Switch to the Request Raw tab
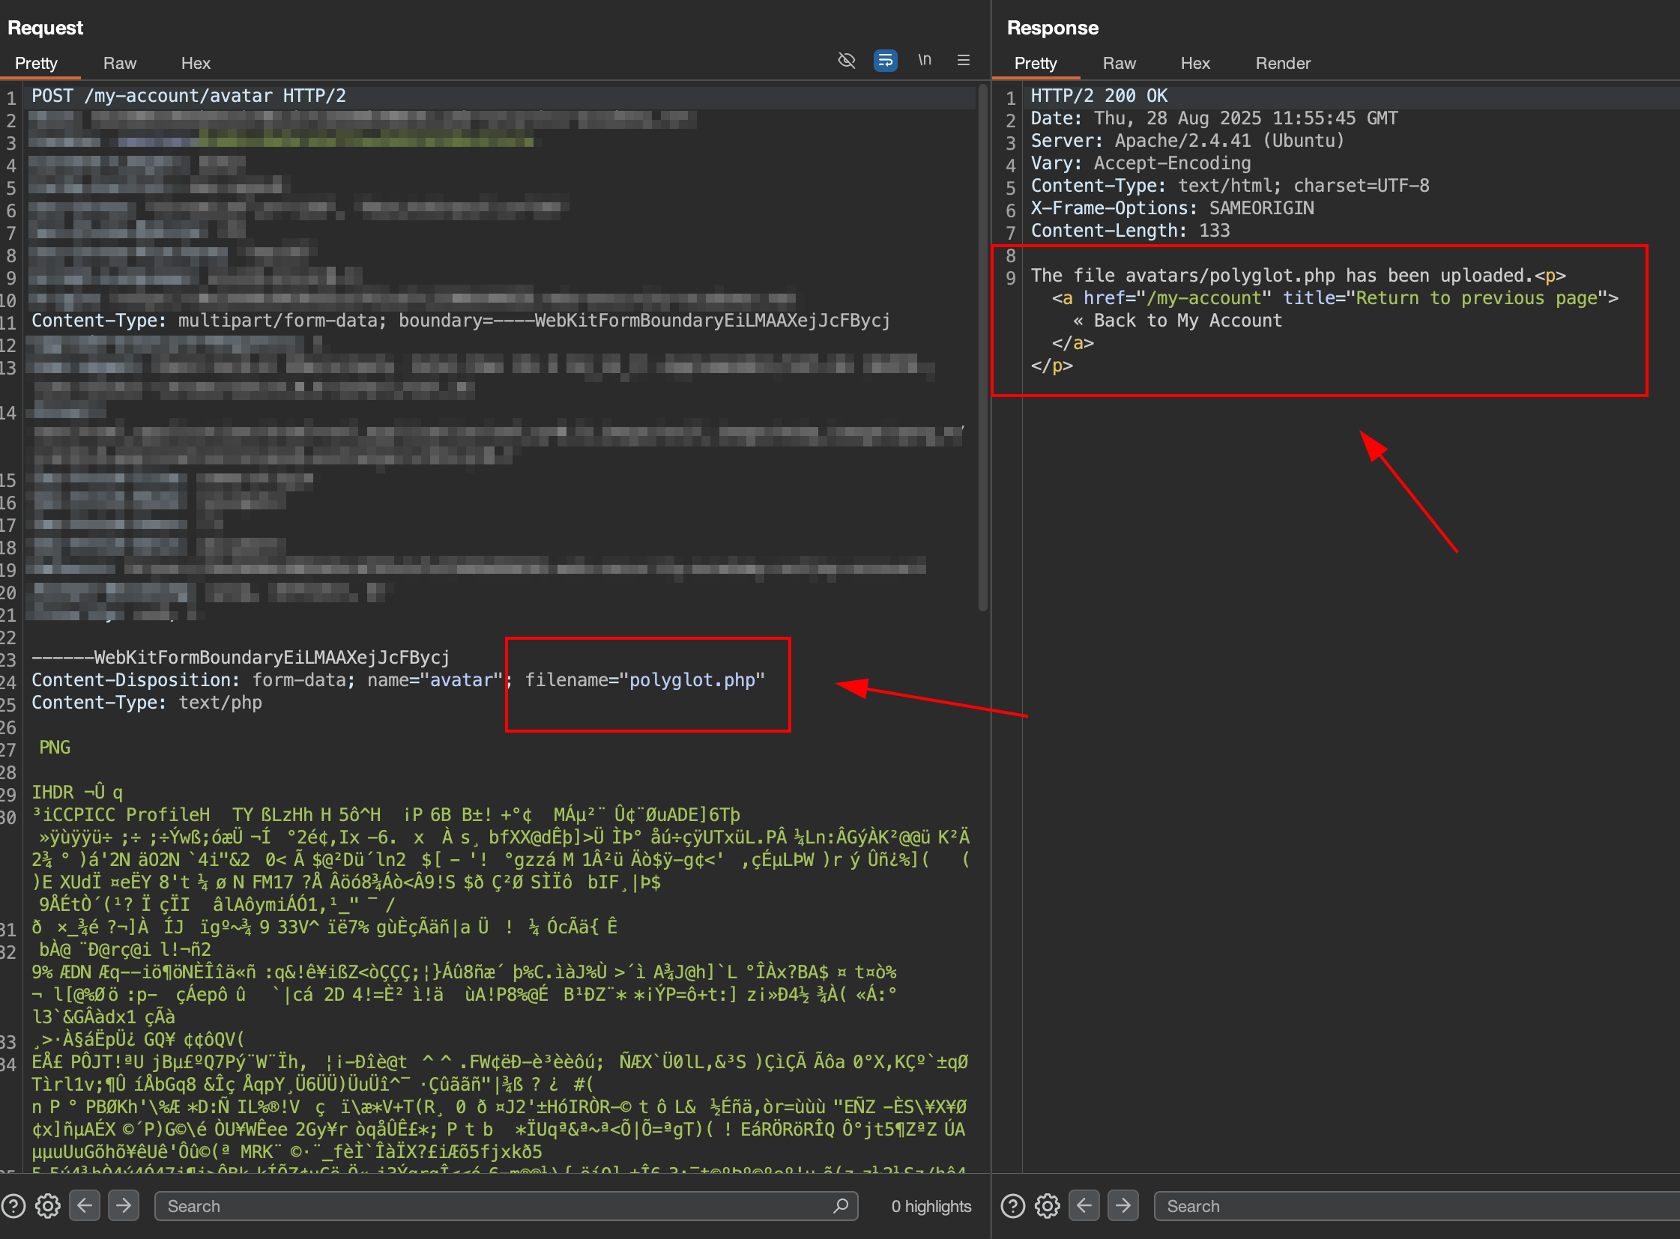The width and height of the screenshot is (1680, 1239). [119, 63]
